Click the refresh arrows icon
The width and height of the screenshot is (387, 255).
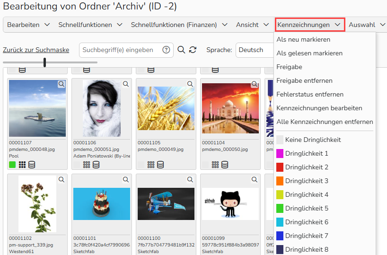(x=193, y=50)
